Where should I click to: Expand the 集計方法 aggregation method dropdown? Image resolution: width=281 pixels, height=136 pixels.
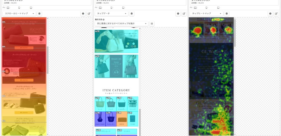[122, 24]
